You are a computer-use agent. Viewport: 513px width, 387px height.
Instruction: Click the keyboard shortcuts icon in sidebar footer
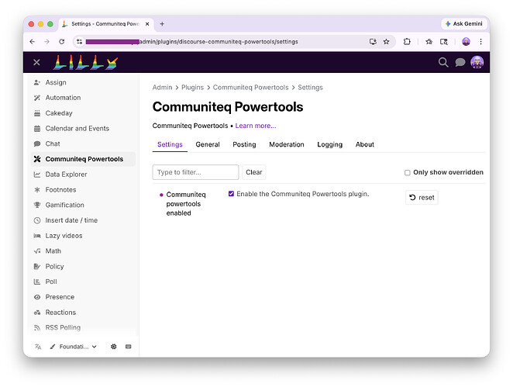tap(129, 347)
